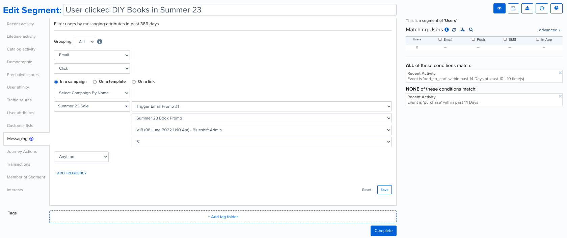This screenshot has width=567, height=238.
Task: Open the Interests tab
Action: 15,190
